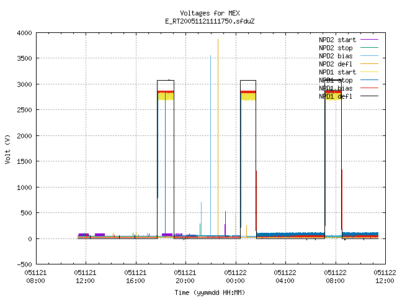Viewport: 397px width, 298px height.
Task: Click the 3500 y-axis tick label
Action: tap(24, 59)
